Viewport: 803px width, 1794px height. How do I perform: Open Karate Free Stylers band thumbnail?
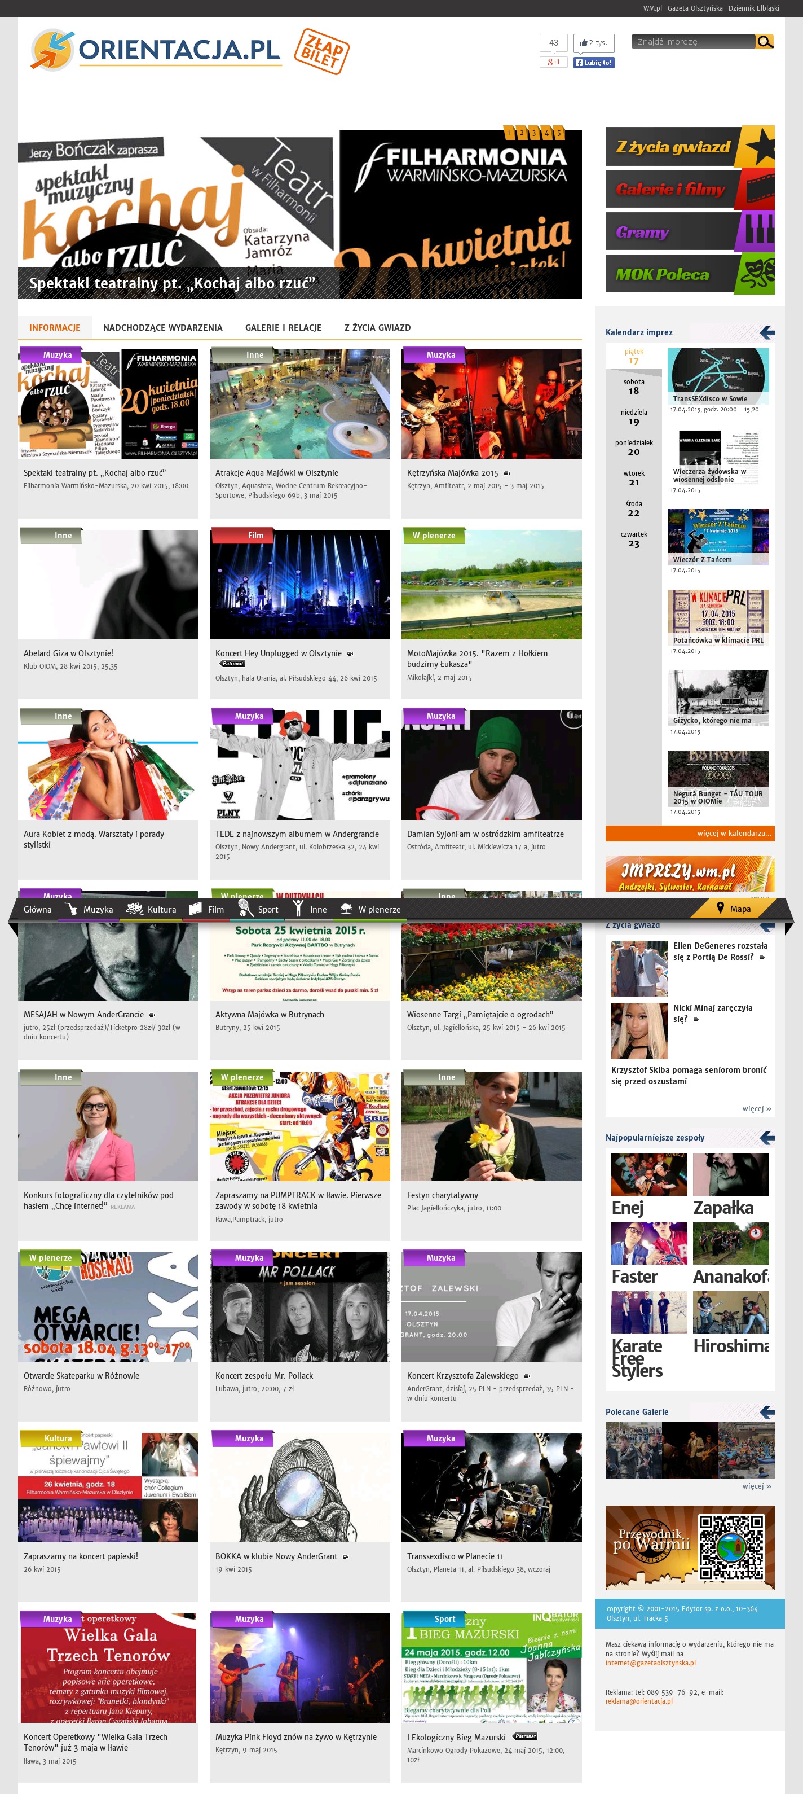(648, 1313)
